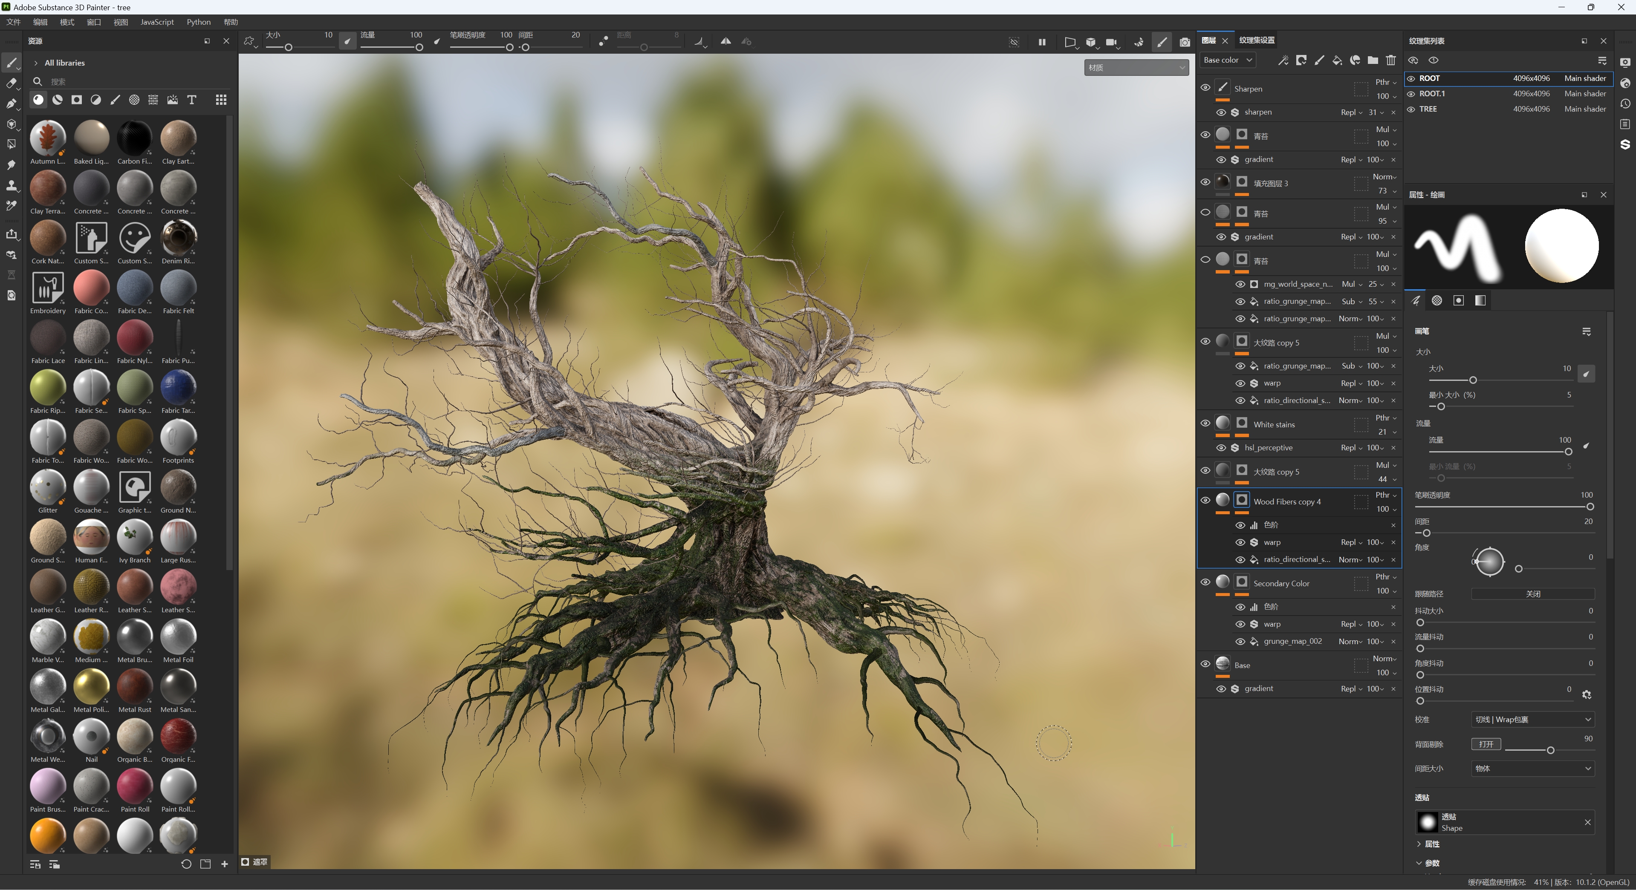Screen dimensions: 1636x890
Task: Select the Eraser tool in the left toolbar
Action: coord(11,83)
